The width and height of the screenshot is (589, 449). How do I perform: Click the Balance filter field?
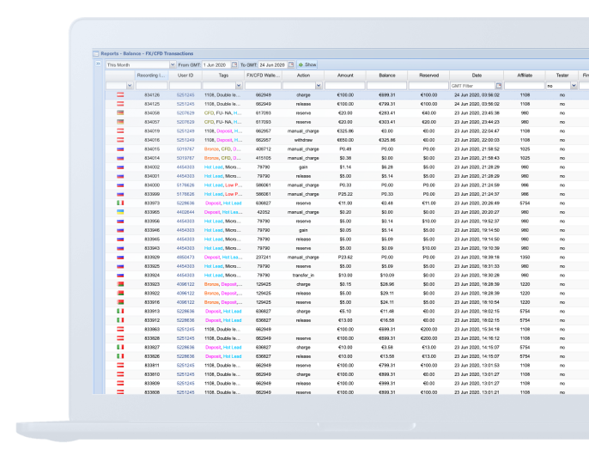coord(387,86)
